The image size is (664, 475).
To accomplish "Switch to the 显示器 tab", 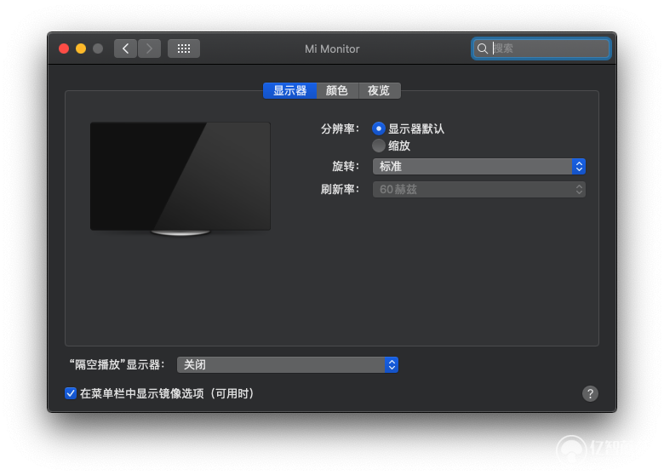I will (x=289, y=90).
